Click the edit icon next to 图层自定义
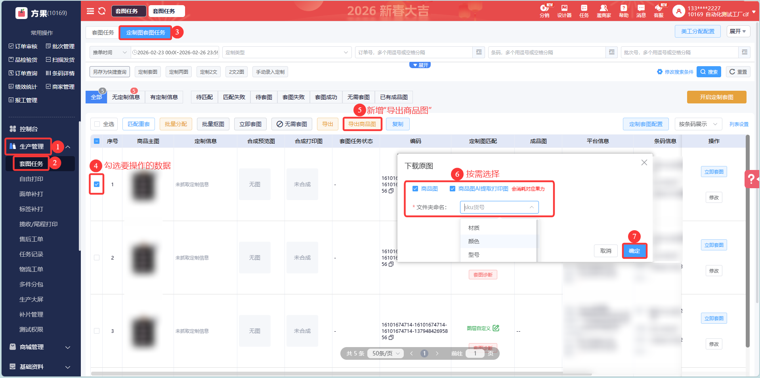 point(496,328)
